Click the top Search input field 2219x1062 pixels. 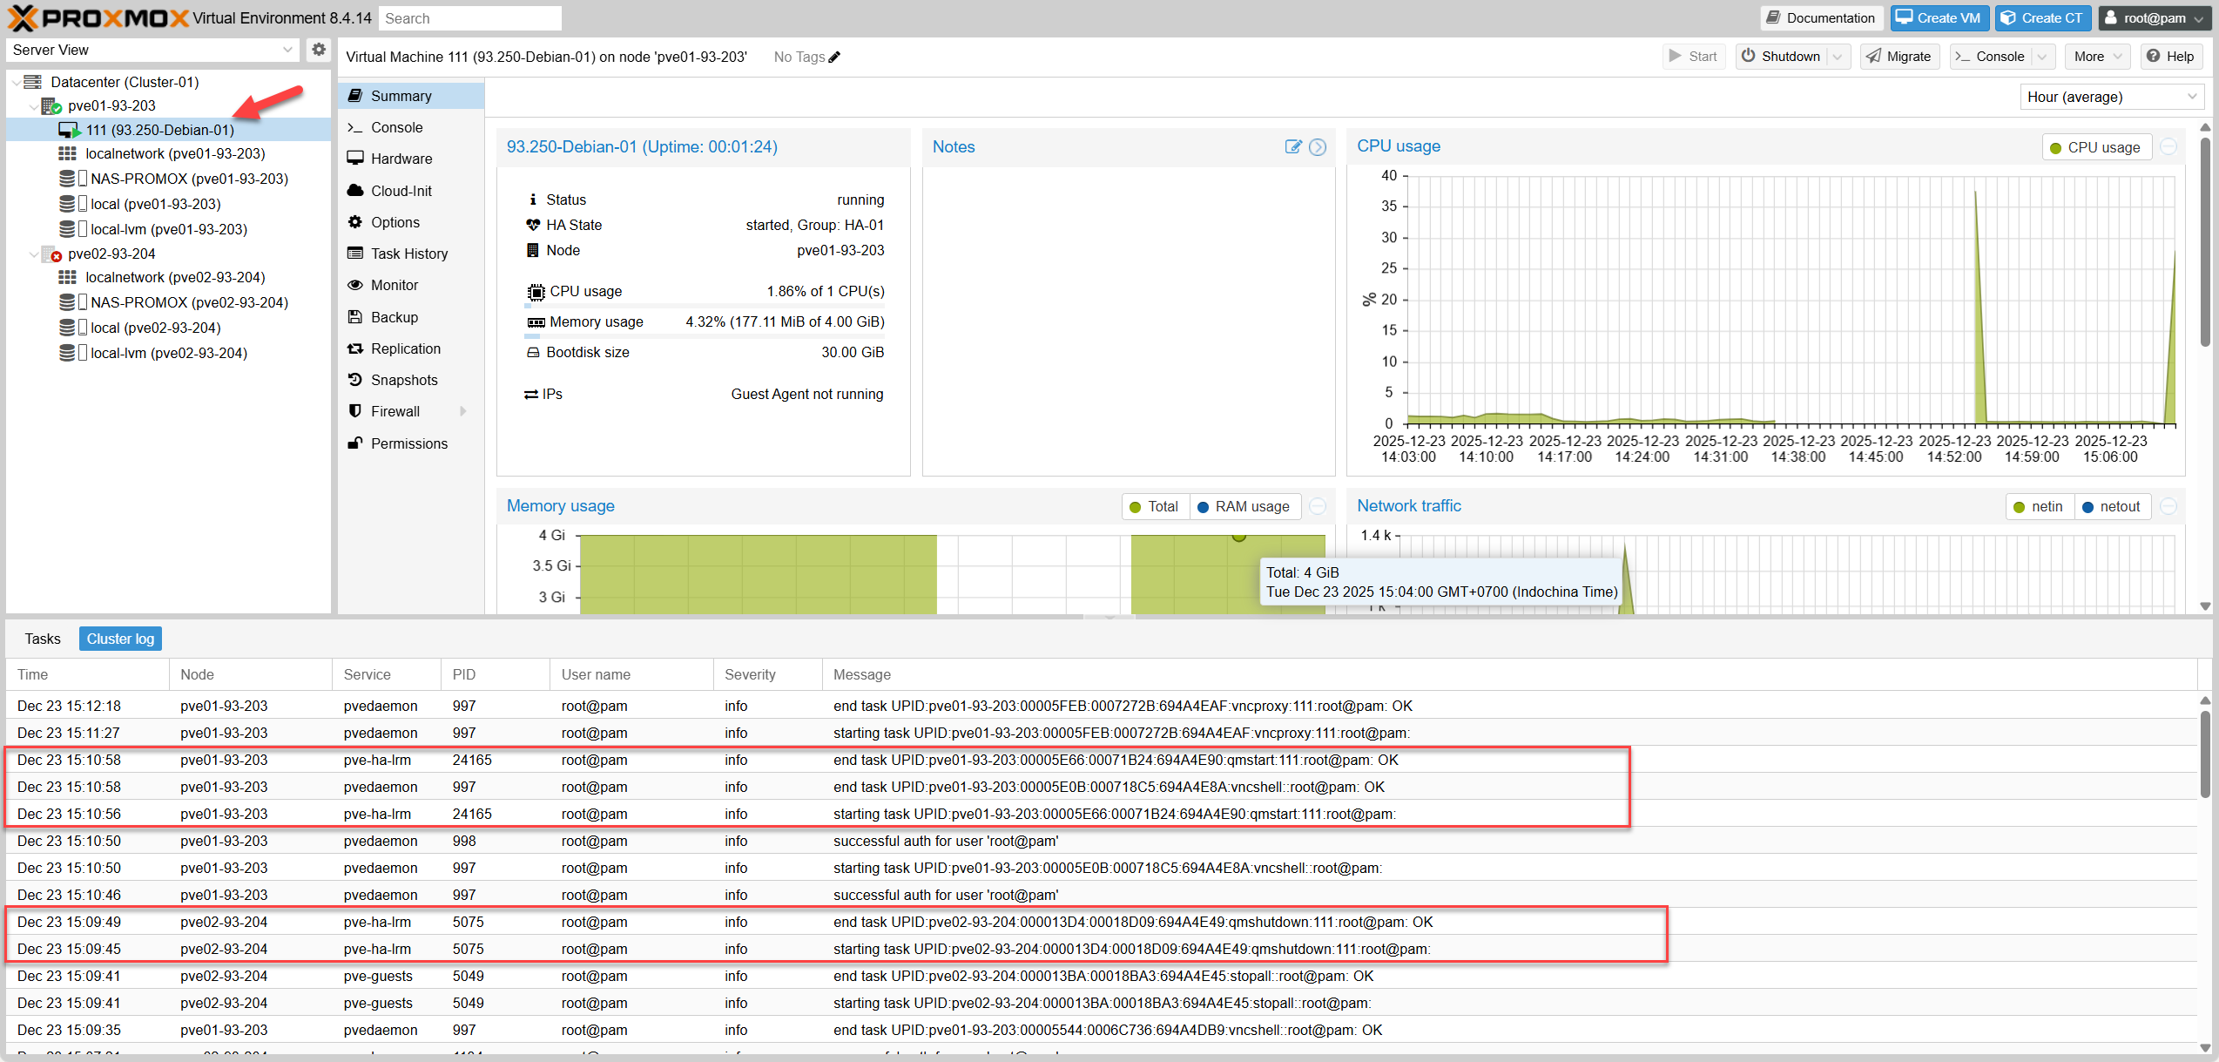pos(470,18)
